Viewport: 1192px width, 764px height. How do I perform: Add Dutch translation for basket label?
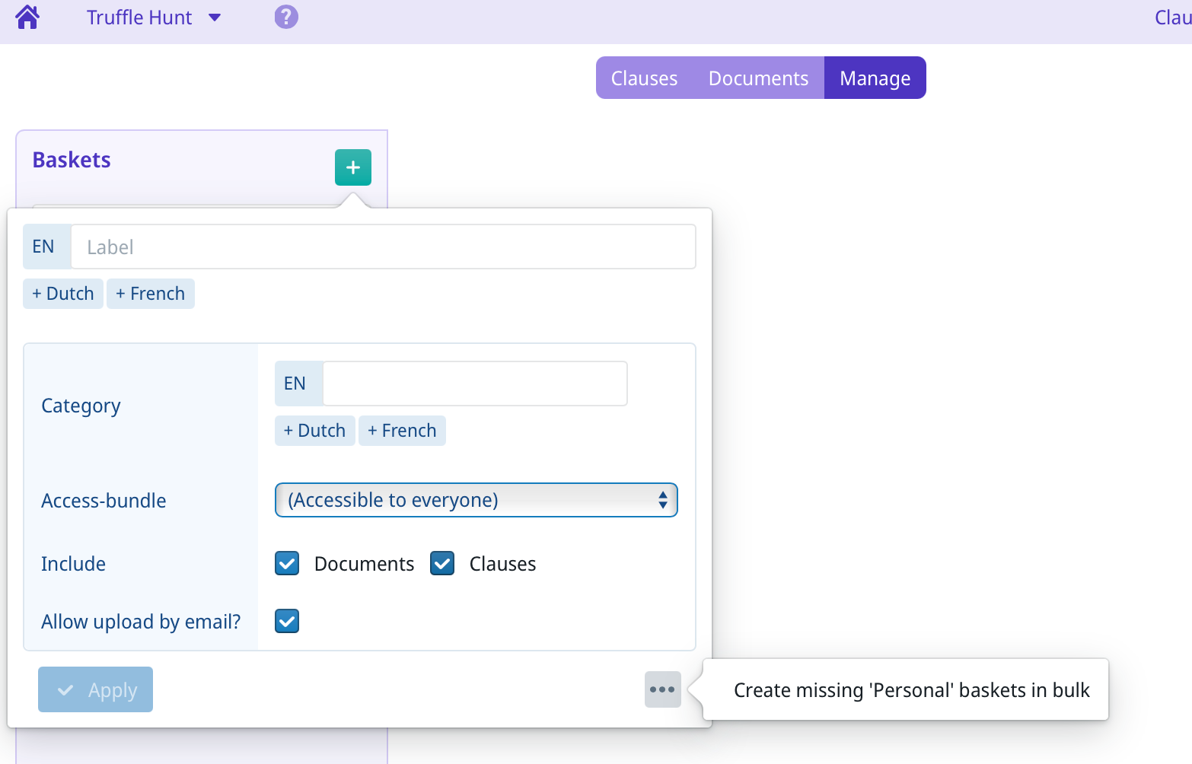(63, 294)
